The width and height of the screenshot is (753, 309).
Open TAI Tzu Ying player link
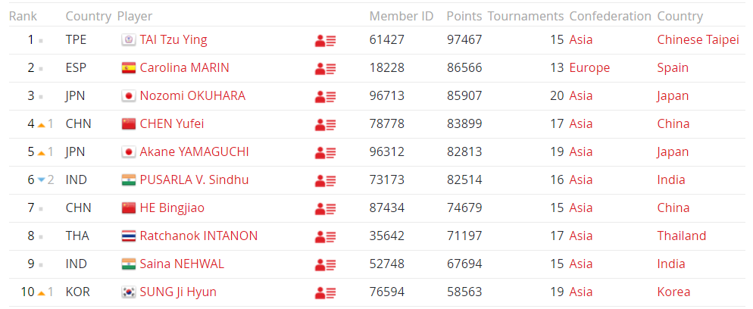pos(173,40)
